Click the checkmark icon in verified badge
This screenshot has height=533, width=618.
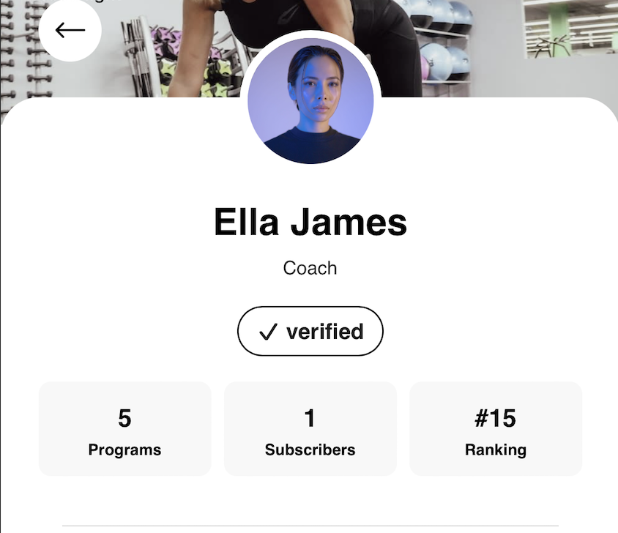point(269,332)
